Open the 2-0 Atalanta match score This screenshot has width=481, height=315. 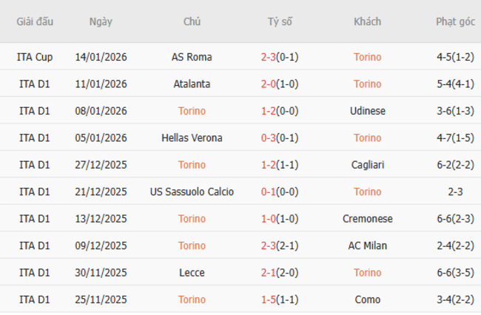pyautogui.click(x=269, y=84)
